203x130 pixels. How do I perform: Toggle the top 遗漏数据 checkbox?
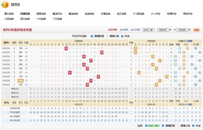click(92, 36)
